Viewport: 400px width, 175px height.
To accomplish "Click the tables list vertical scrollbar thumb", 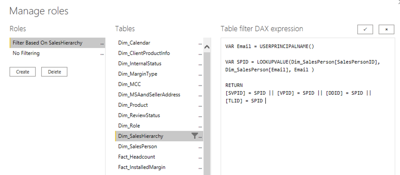I will pyautogui.click(x=207, y=114).
